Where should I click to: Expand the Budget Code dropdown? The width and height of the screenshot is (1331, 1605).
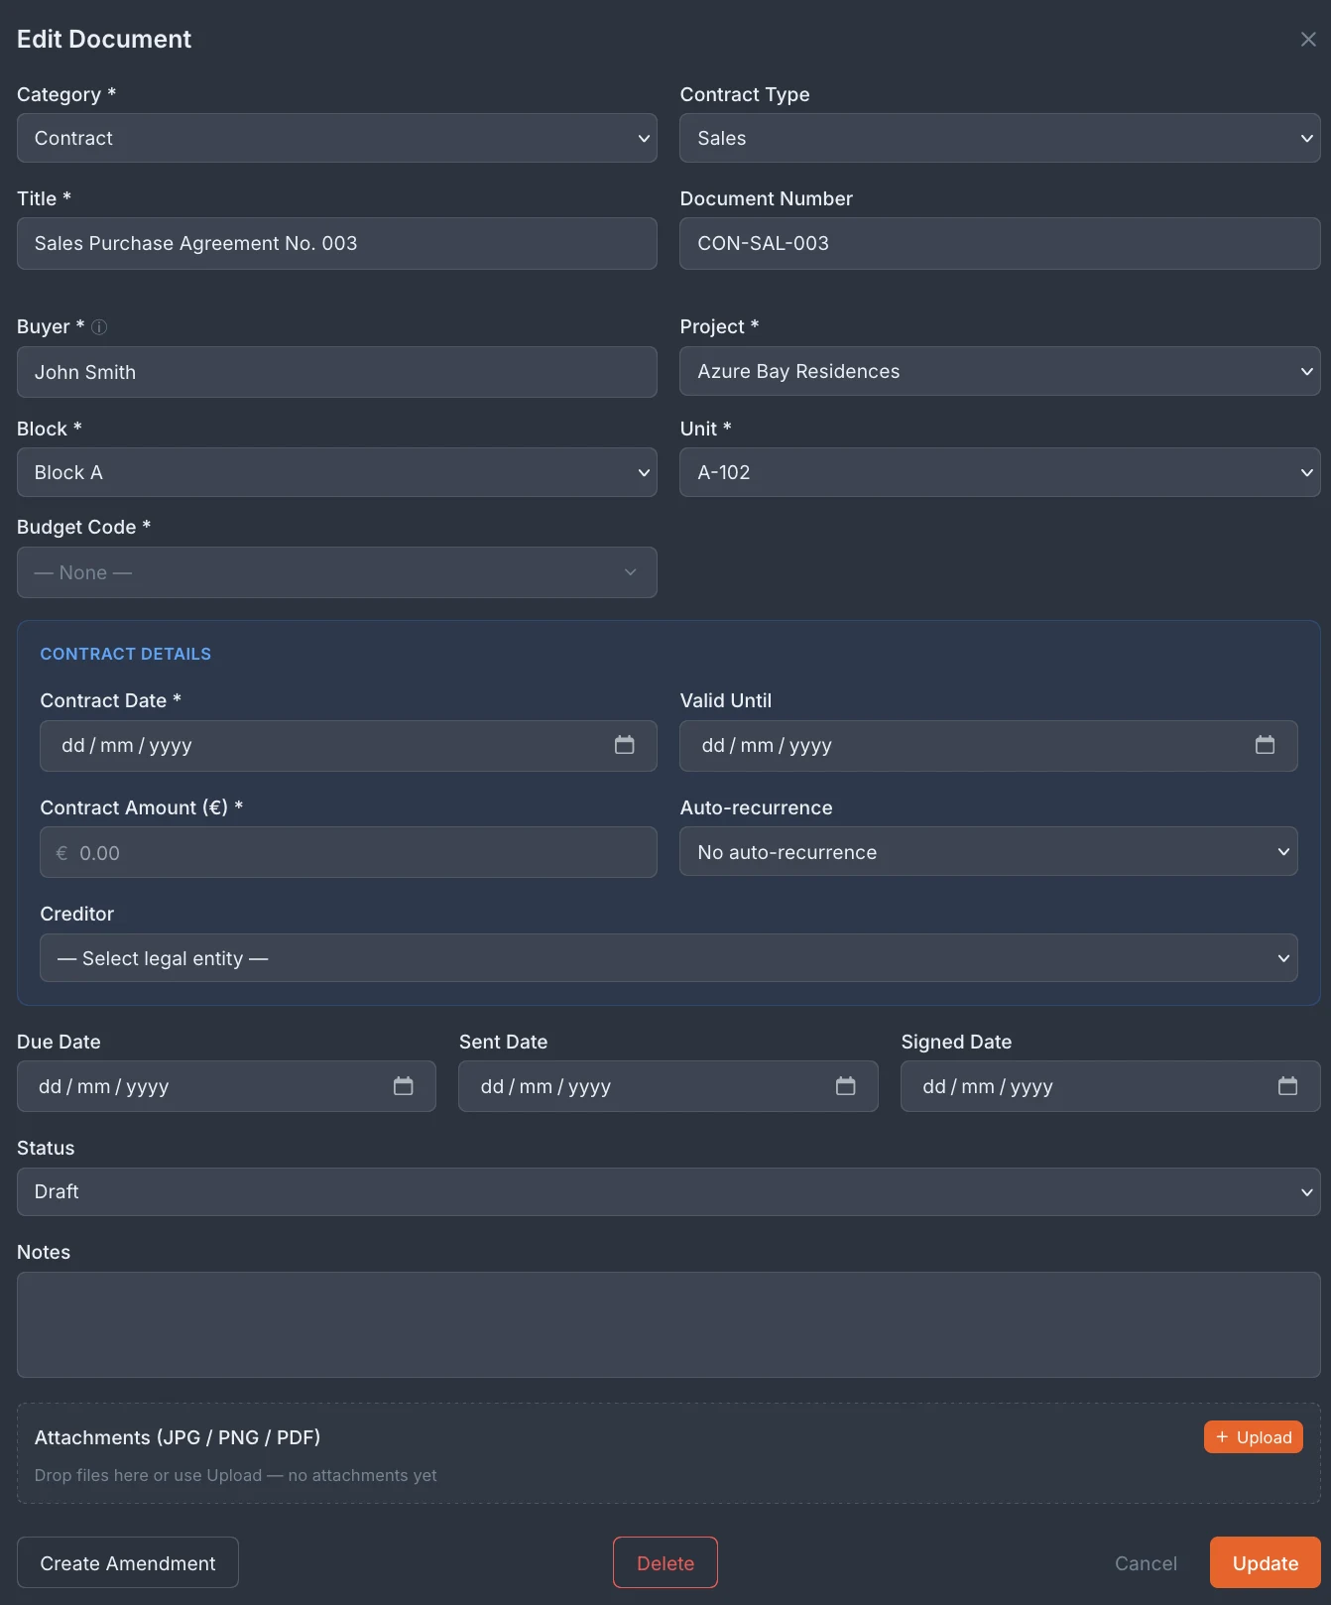337,572
